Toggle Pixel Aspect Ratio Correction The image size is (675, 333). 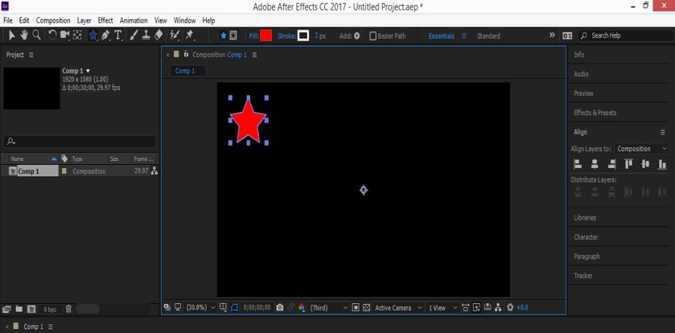point(465,307)
